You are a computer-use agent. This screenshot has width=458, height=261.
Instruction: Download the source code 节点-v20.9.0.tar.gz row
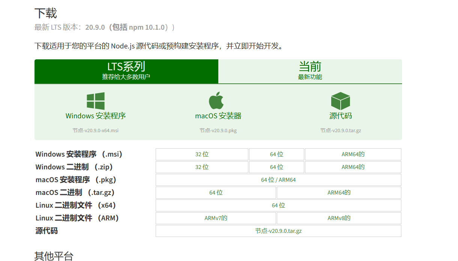(278, 231)
